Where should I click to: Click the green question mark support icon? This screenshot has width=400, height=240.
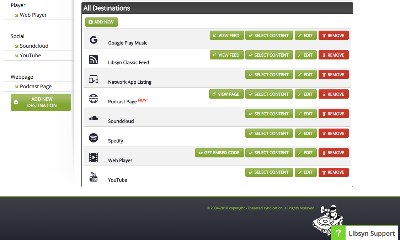(338, 233)
